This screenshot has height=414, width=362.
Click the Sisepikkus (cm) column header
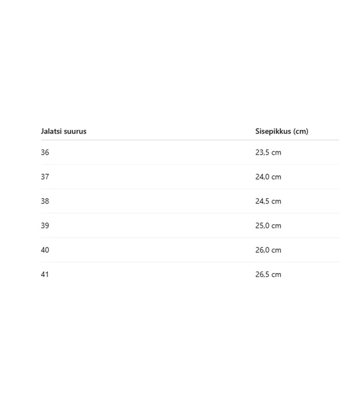click(281, 131)
